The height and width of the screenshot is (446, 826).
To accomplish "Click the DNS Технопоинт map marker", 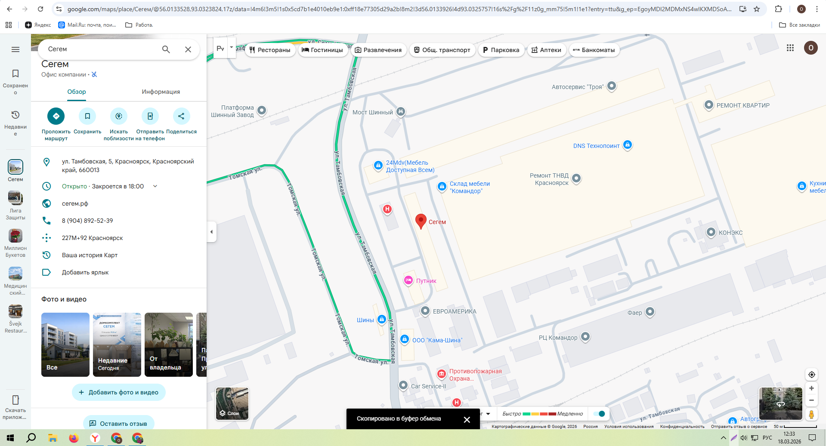I will tap(628, 145).
